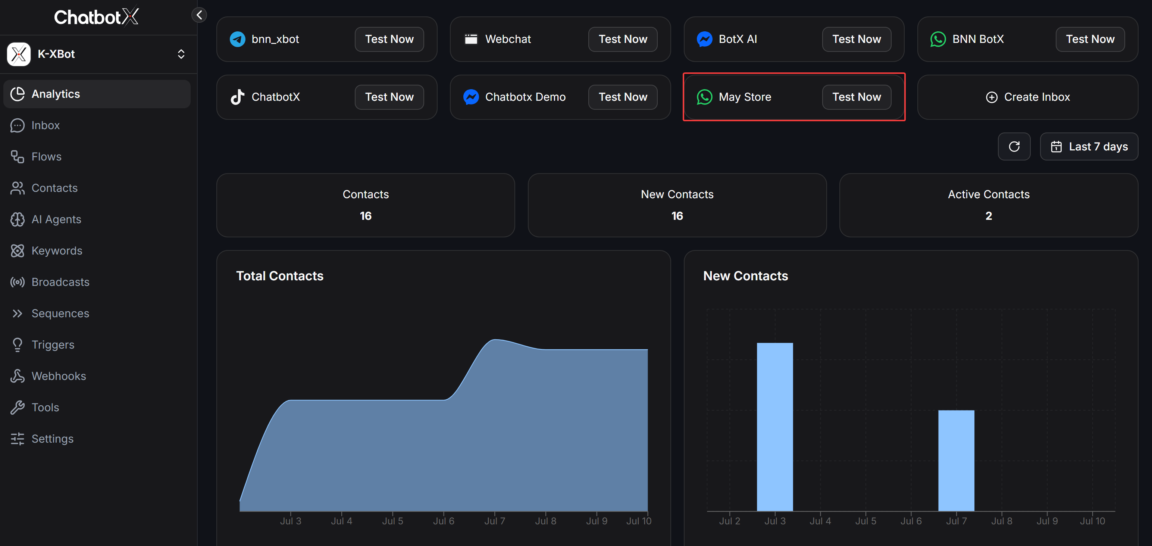Open Settings from the sidebar
The width and height of the screenshot is (1152, 546).
pyautogui.click(x=97, y=439)
